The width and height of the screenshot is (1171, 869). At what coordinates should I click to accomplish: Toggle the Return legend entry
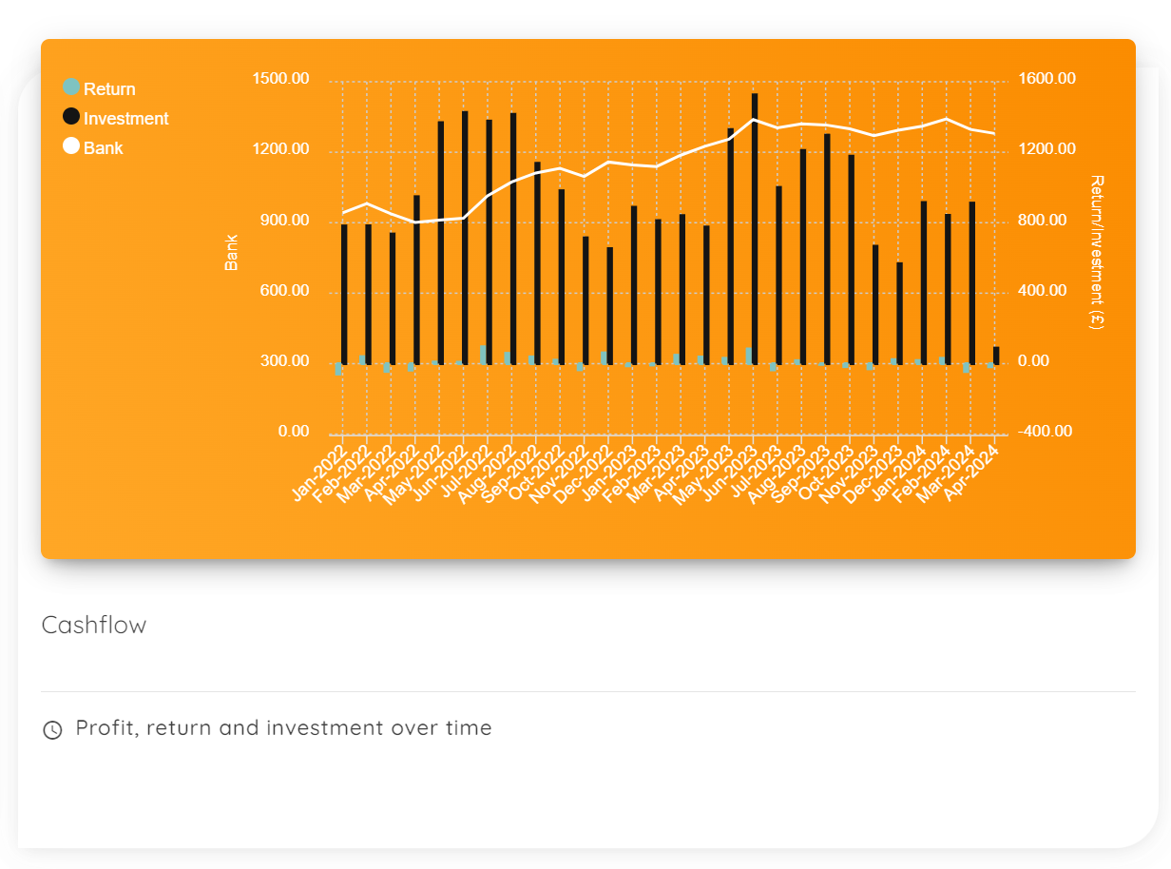(x=99, y=89)
